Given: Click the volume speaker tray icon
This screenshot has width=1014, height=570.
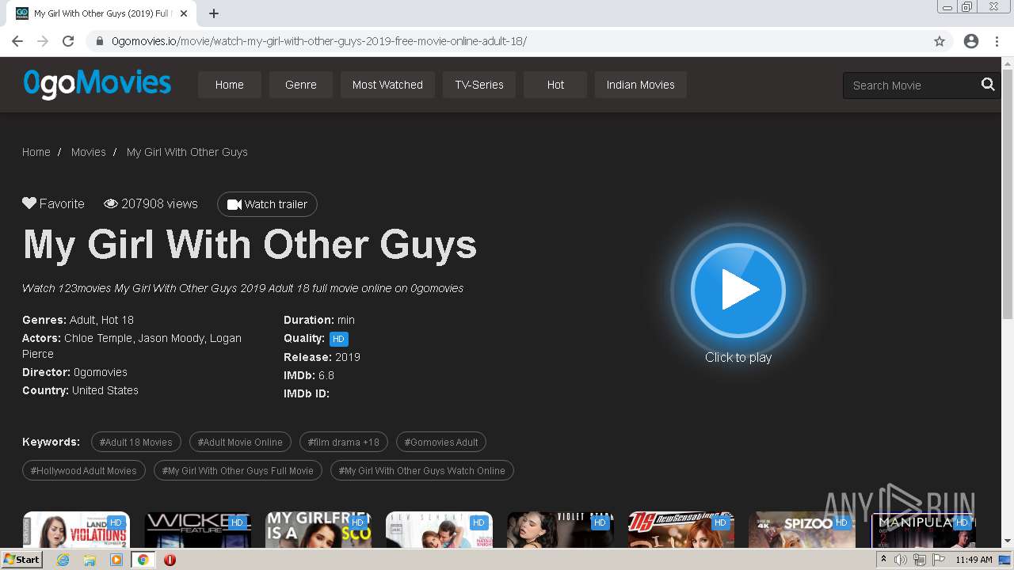Looking at the screenshot, I should 900,560.
